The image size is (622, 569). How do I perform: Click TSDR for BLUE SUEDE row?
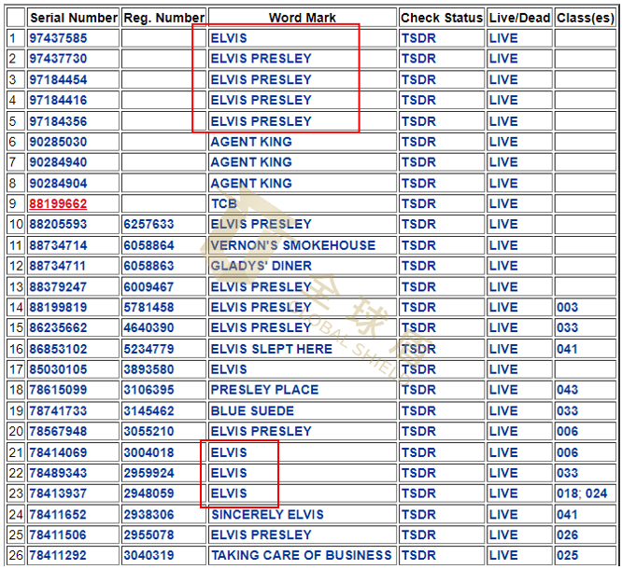[x=418, y=411]
